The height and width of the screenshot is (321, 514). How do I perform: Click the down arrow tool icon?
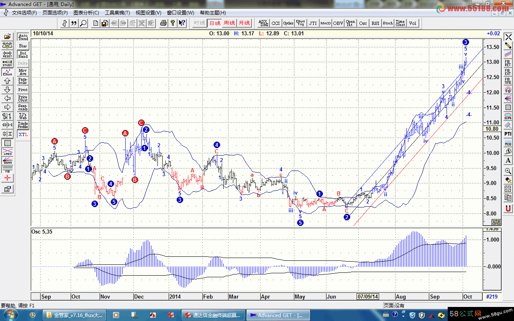click(7, 90)
